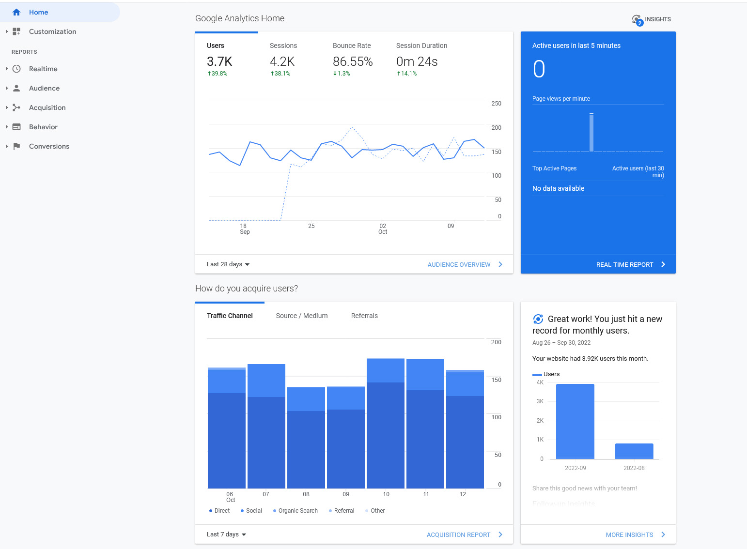The height and width of the screenshot is (549, 747).
Task: Open the Last 28 days dropdown
Action: 228,264
